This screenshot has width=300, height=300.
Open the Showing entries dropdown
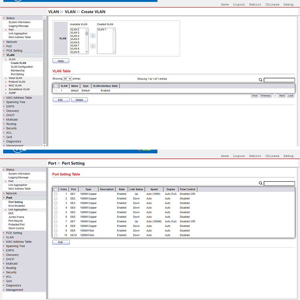67,79
